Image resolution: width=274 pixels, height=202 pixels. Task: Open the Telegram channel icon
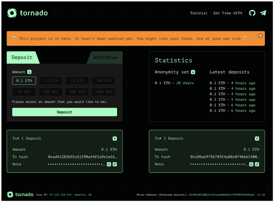tap(263, 13)
